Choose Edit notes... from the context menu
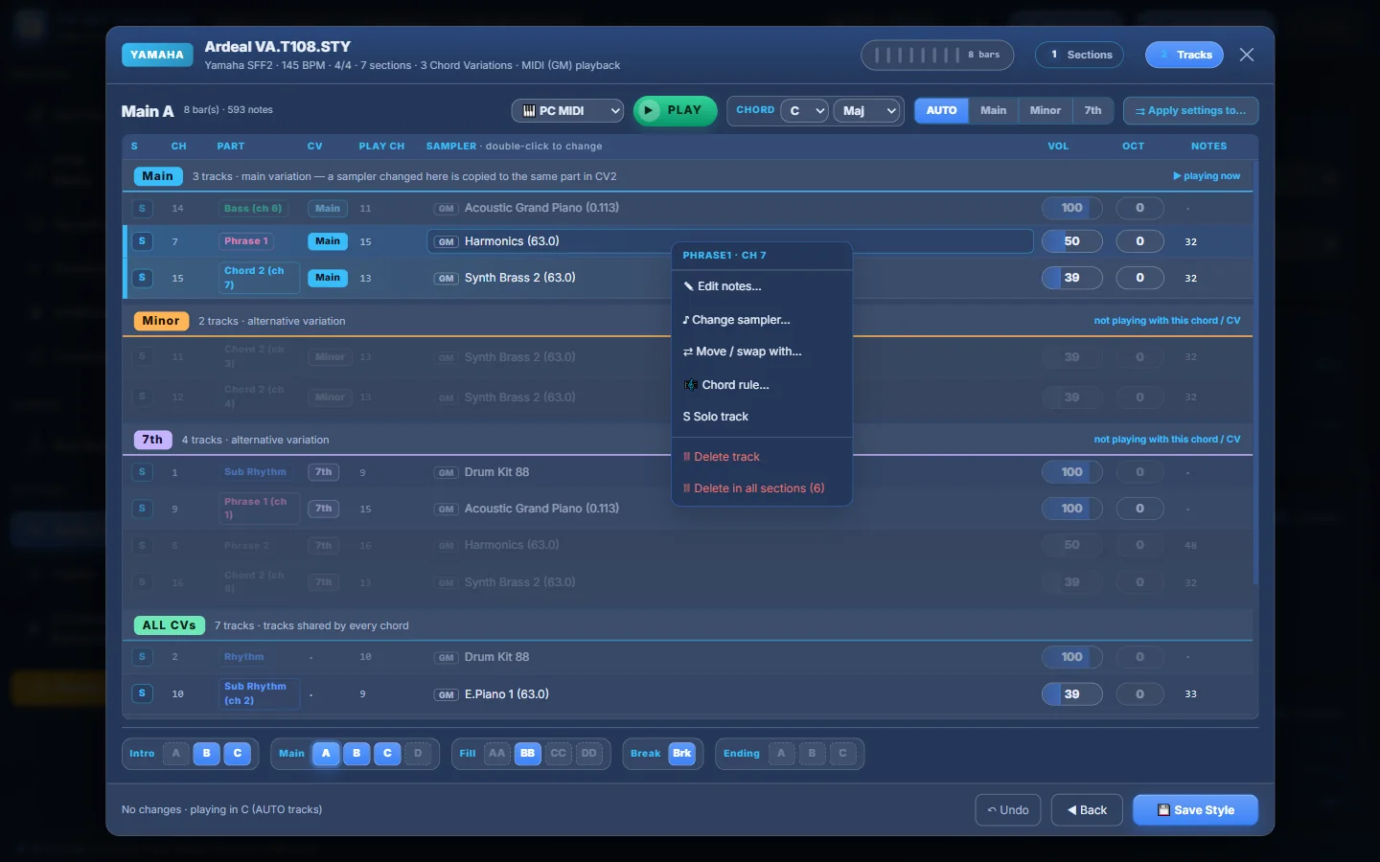1380x862 pixels. click(x=762, y=286)
